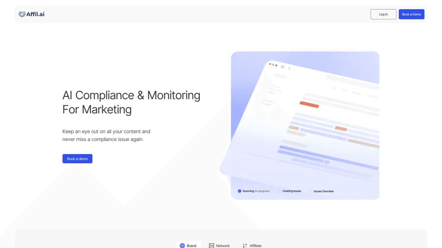Click the Affil.ai handshake logo icon

coord(22,14)
